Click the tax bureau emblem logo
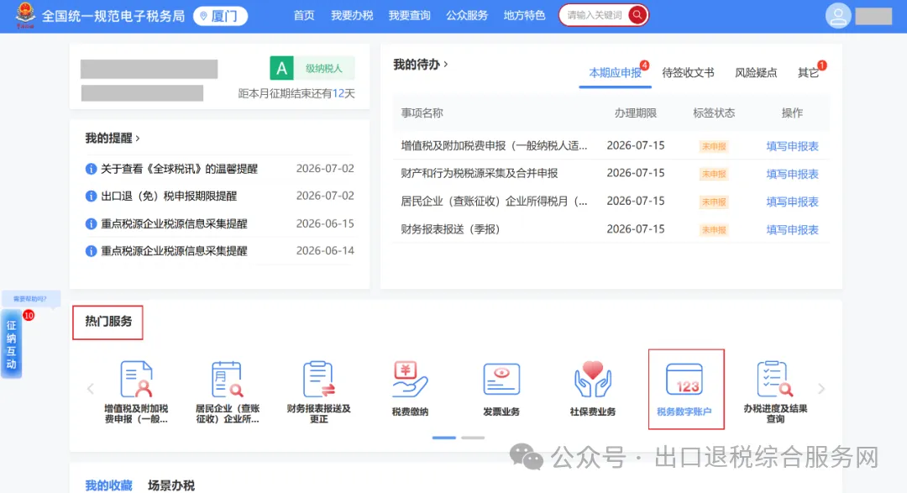The image size is (907, 493). 25,15
